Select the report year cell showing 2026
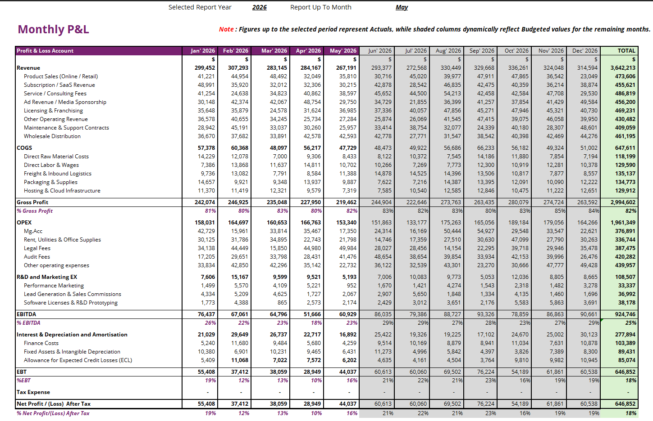Viewport: 653px width, 421px height. pos(259,7)
